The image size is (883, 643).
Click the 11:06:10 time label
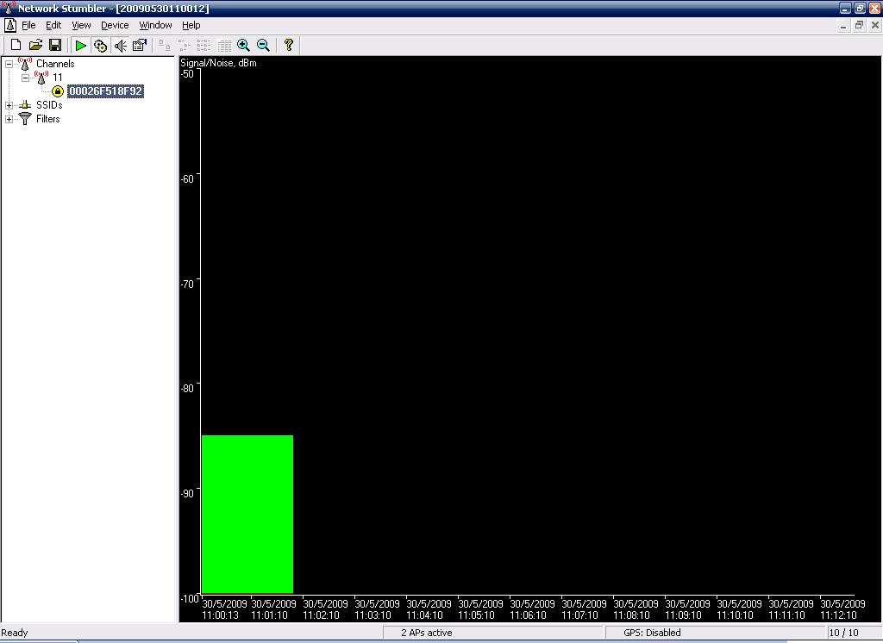pyautogui.click(x=529, y=615)
